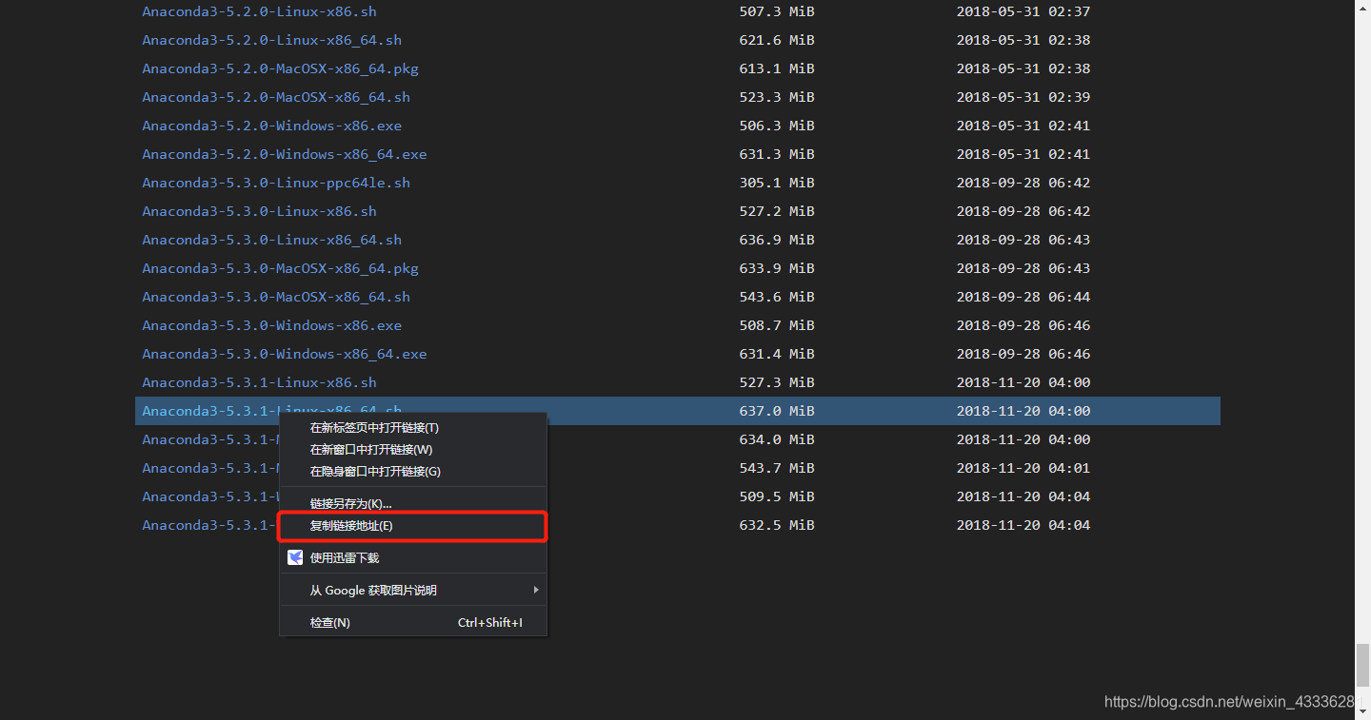Click the Thunder (迅雷) download icon

pos(295,557)
